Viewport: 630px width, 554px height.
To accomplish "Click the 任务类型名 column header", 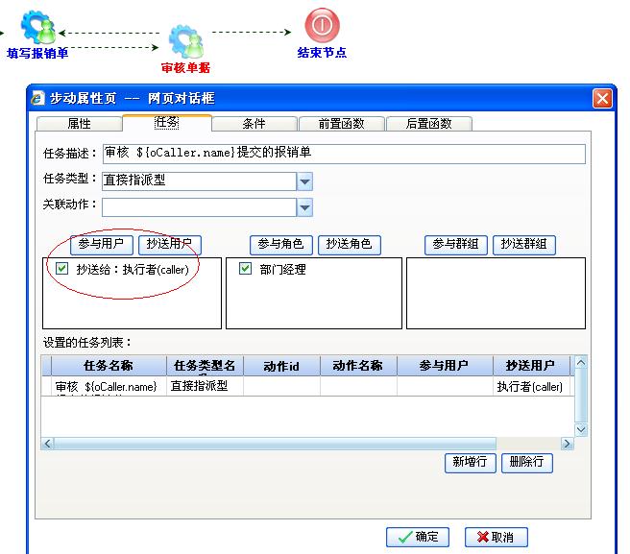I will pos(205,366).
